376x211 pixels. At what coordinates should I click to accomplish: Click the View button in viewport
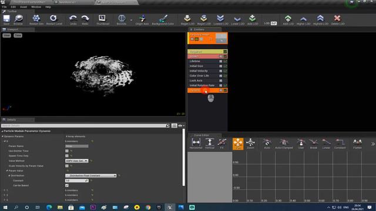(x=6, y=35)
